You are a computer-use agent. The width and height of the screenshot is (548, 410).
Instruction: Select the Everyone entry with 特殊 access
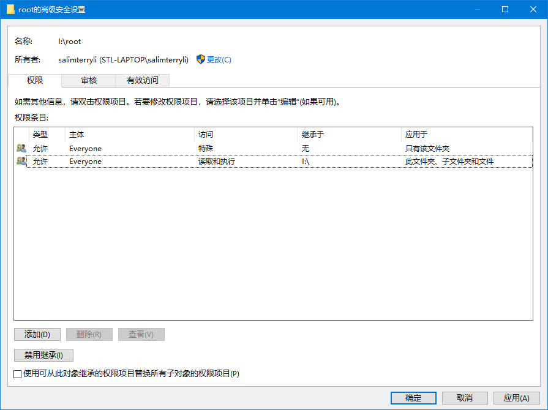pyautogui.click(x=274, y=149)
